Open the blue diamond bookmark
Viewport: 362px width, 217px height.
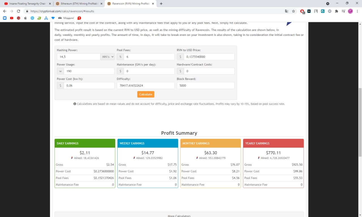tap(53, 18)
